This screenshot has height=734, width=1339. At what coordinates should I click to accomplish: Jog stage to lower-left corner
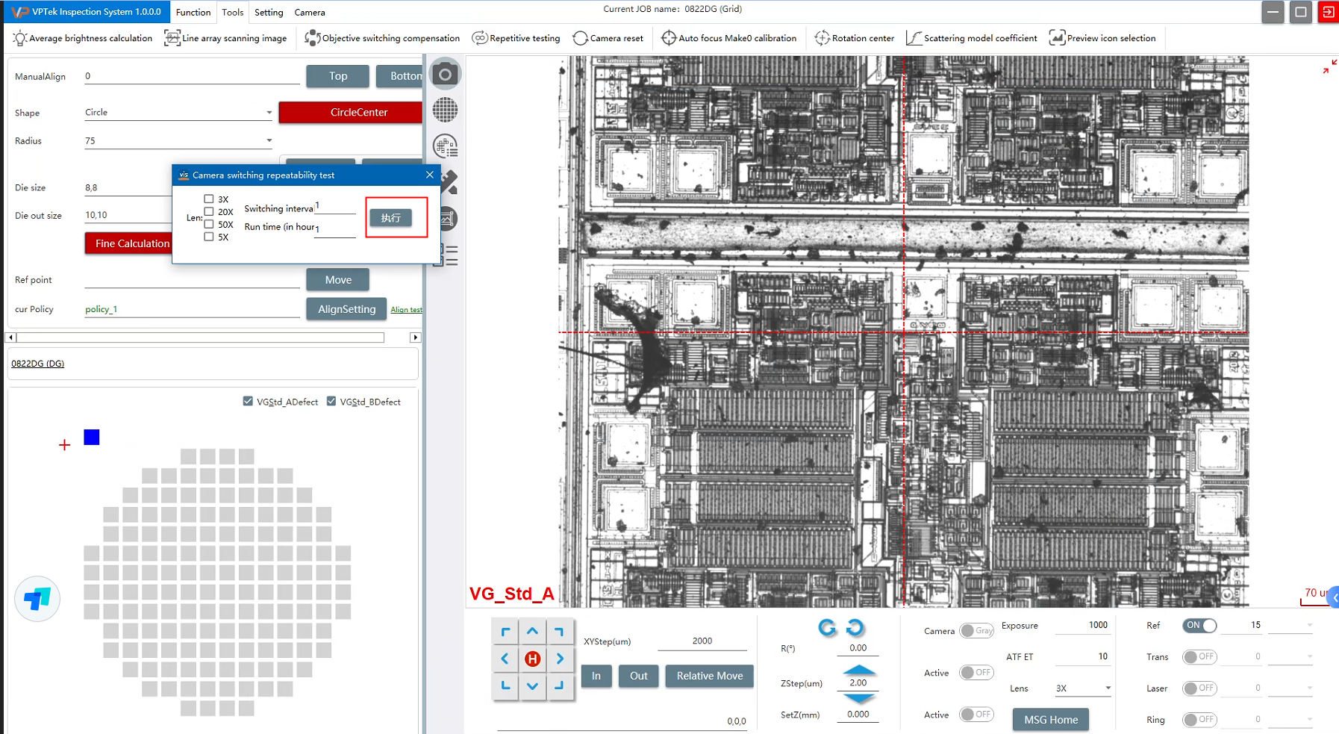(x=505, y=685)
